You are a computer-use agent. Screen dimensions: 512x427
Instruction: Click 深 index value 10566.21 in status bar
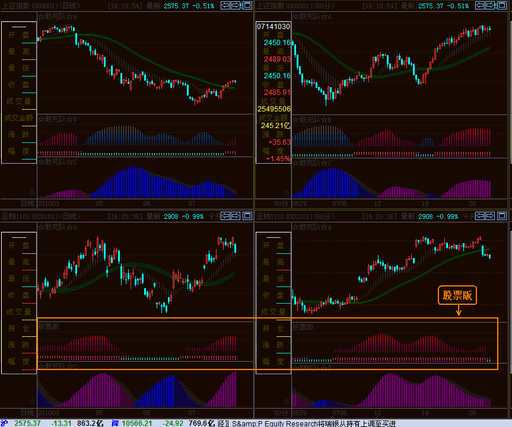click(137, 423)
